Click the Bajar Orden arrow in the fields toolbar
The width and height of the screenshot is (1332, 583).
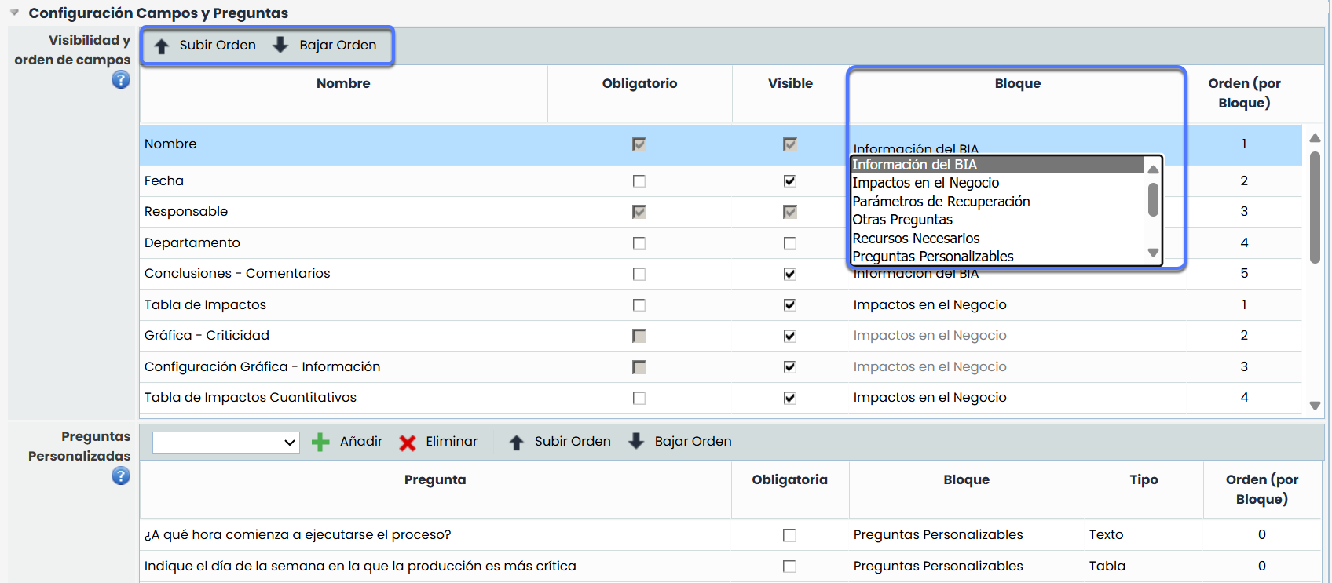[x=280, y=46]
